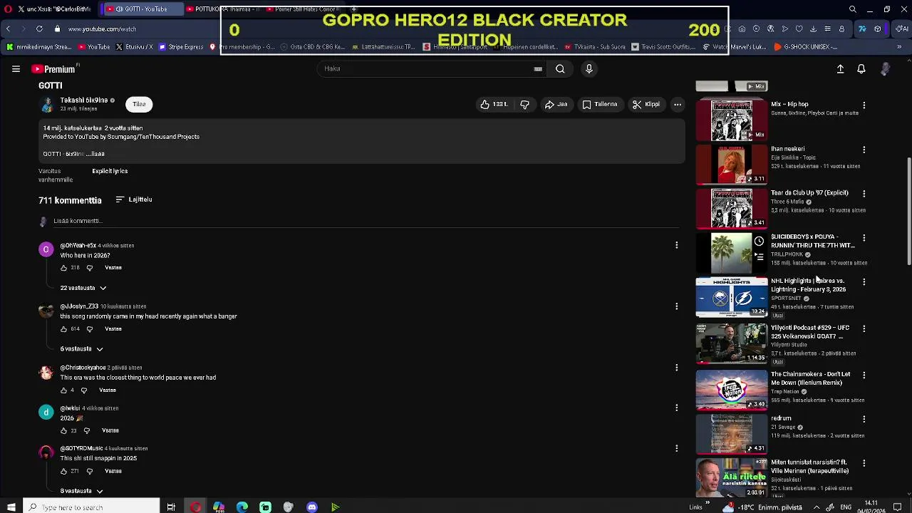
Task: Expand 6 replies under @JJoslyn_Z33 comment
Action: [x=82, y=349]
